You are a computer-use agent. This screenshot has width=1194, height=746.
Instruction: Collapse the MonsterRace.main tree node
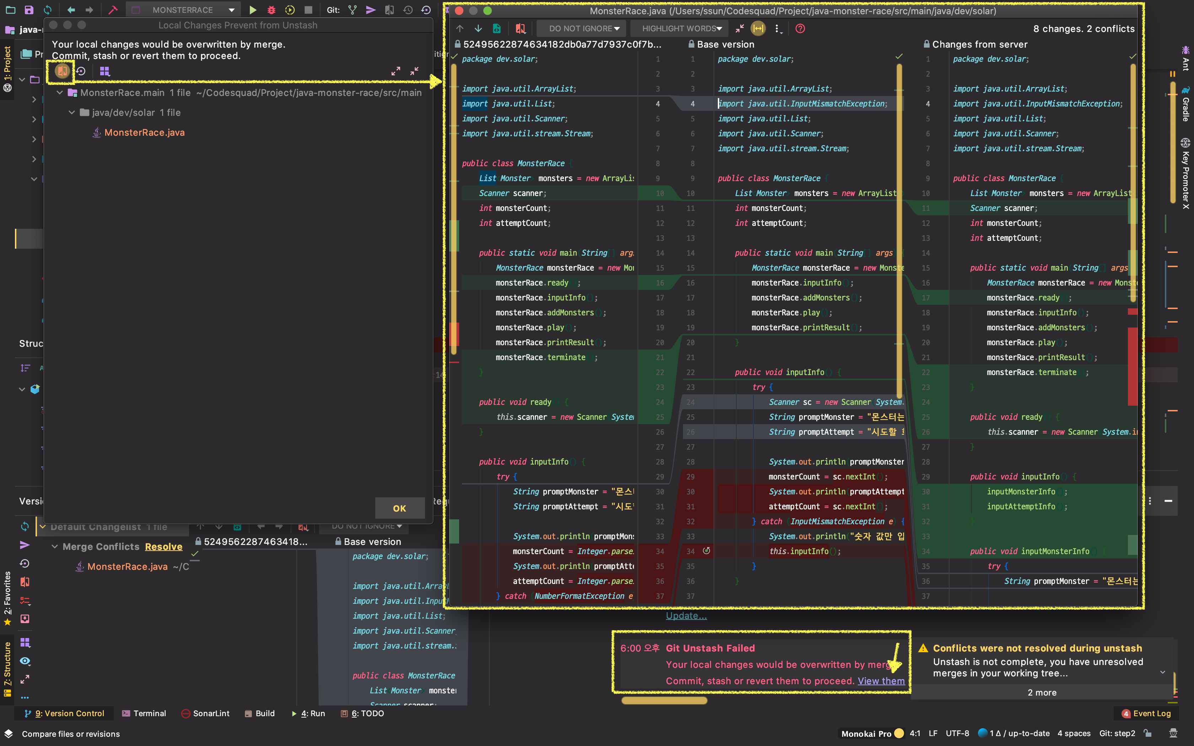60,93
